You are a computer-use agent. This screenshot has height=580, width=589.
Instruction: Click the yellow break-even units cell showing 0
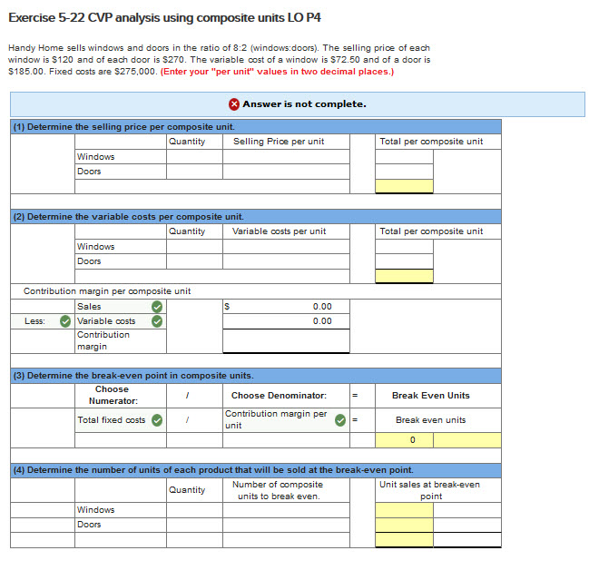tap(404, 440)
